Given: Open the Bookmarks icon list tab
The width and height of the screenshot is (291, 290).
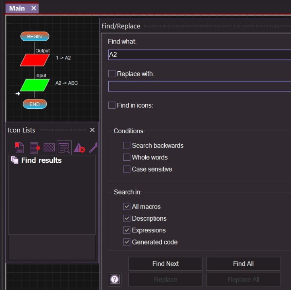Looking at the screenshot, I should [x=19, y=148].
